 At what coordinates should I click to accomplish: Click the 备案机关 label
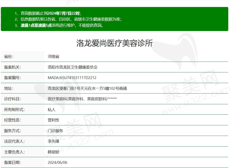(x=13, y=67)
